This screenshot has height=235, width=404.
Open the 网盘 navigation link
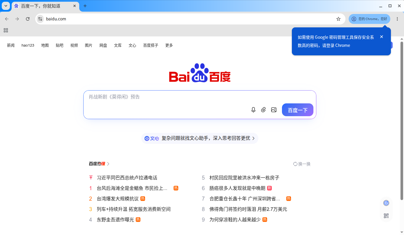[x=103, y=45]
